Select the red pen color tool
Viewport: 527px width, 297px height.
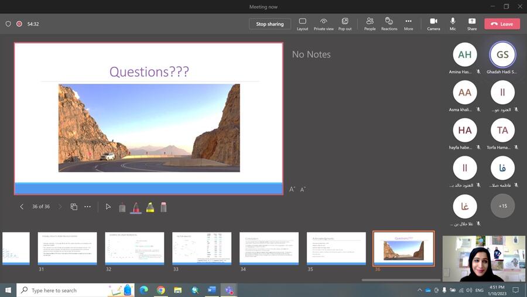136,207
